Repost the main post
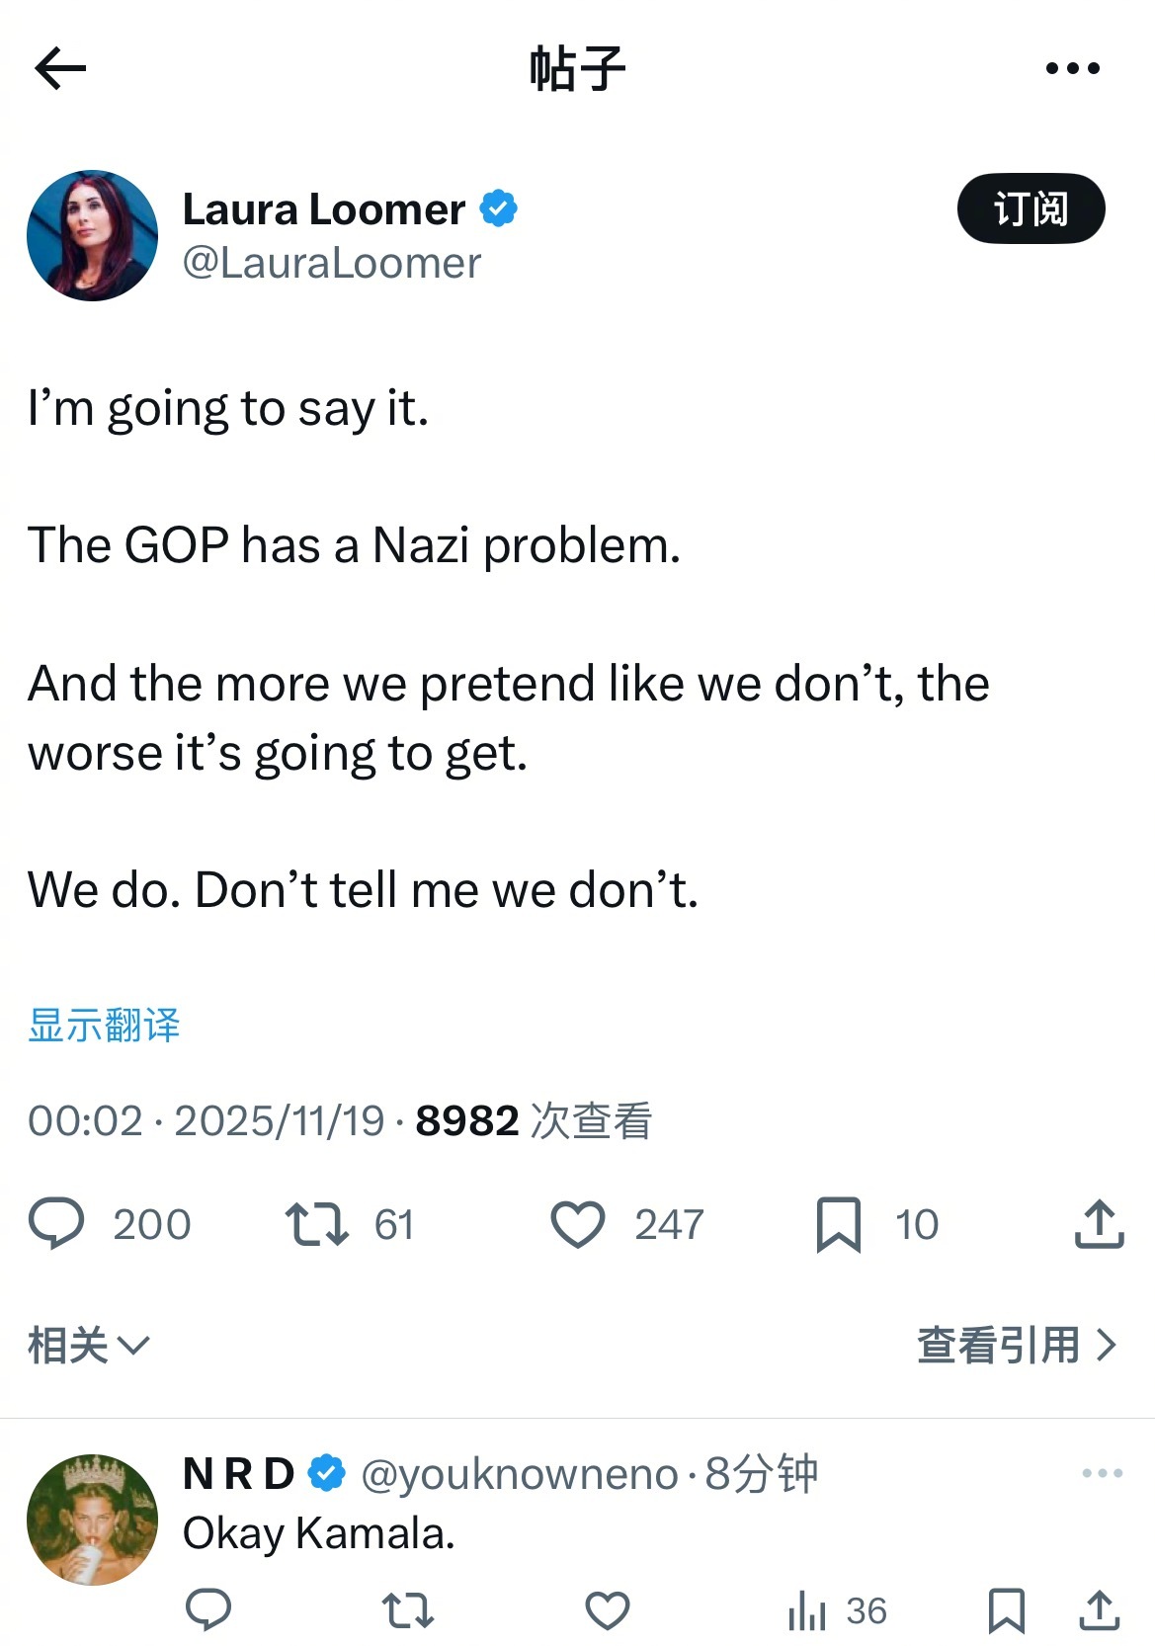The width and height of the screenshot is (1155, 1646). coord(316,1223)
